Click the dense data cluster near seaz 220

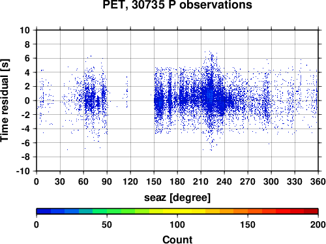(x=210, y=97)
